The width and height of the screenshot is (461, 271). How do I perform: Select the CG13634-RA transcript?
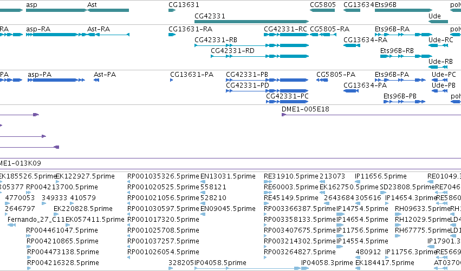(352, 45)
